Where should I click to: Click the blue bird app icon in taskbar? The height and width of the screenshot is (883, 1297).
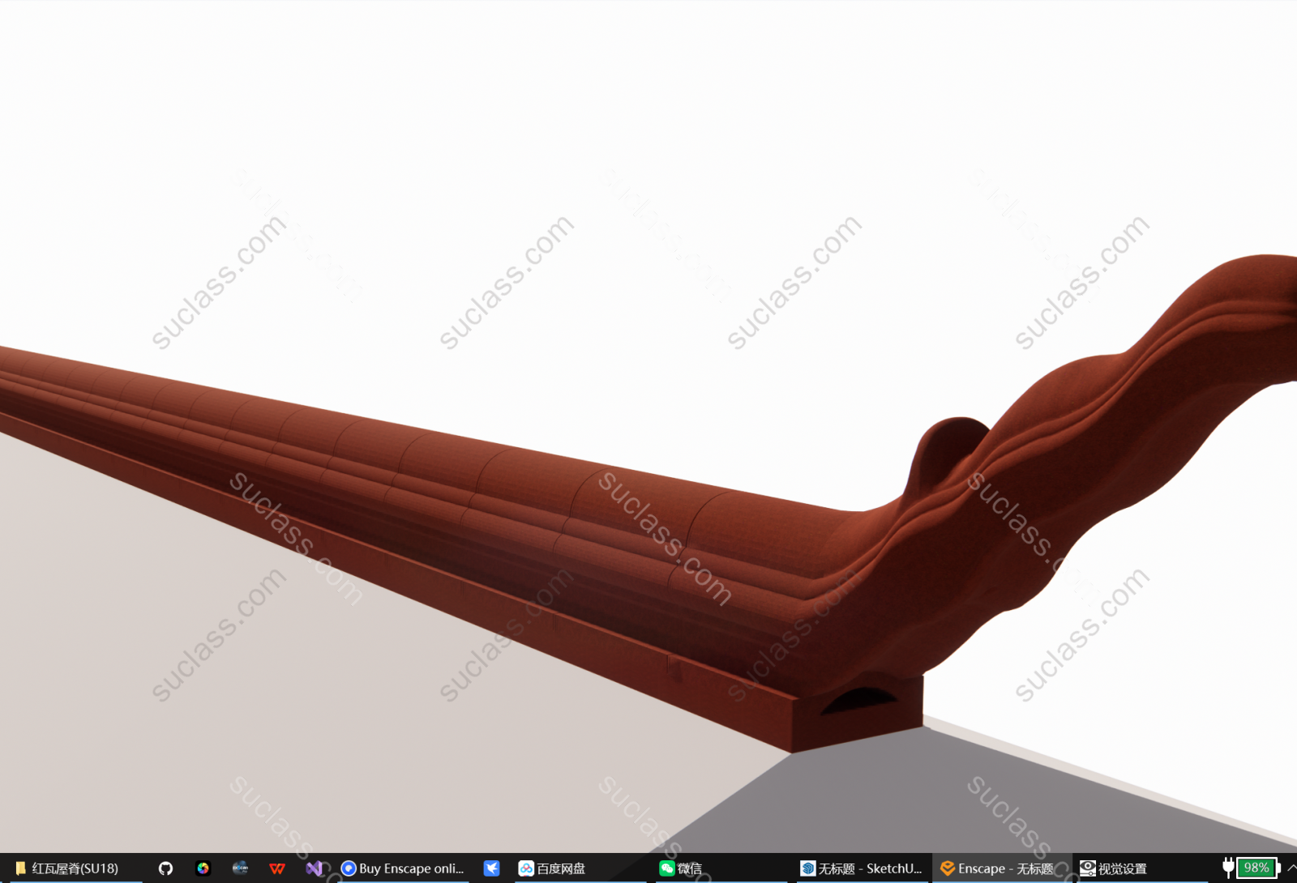click(x=491, y=868)
